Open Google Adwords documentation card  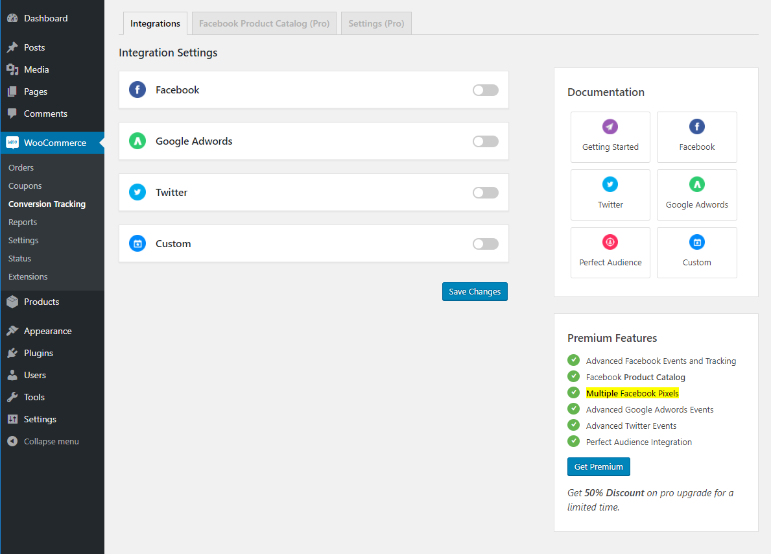pyautogui.click(x=696, y=195)
